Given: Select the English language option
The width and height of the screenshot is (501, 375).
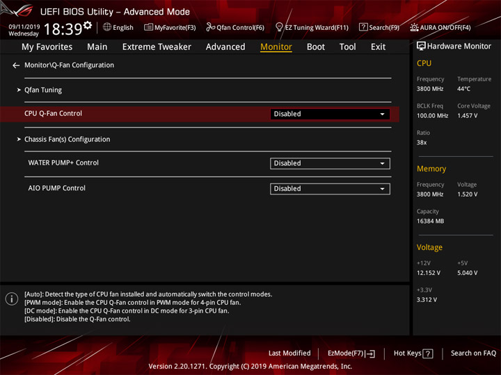Looking at the screenshot, I should coord(123,28).
